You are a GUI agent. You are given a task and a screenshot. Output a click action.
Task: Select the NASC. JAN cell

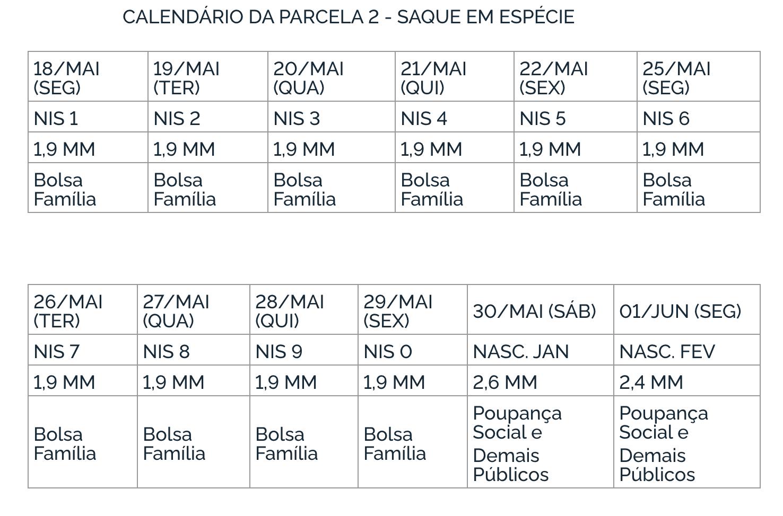pyautogui.click(x=540, y=351)
